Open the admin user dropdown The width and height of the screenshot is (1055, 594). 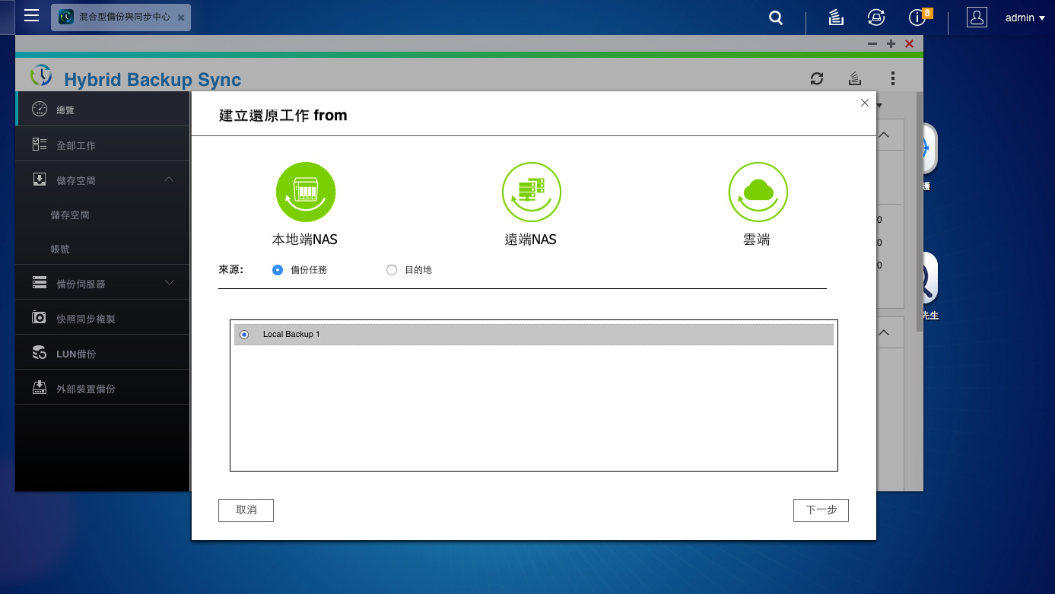pyautogui.click(x=1025, y=17)
